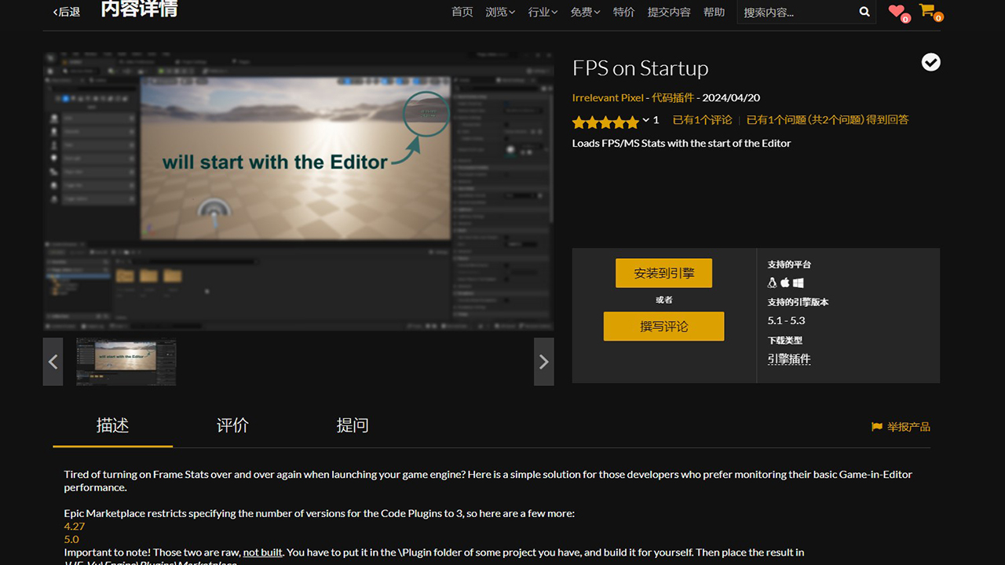Click the 安装到引擎 button
Image resolution: width=1005 pixels, height=565 pixels.
click(663, 273)
